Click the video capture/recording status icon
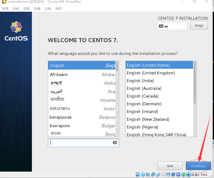Image resolution: width=214 pixels, height=178 pixels. click(173, 175)
